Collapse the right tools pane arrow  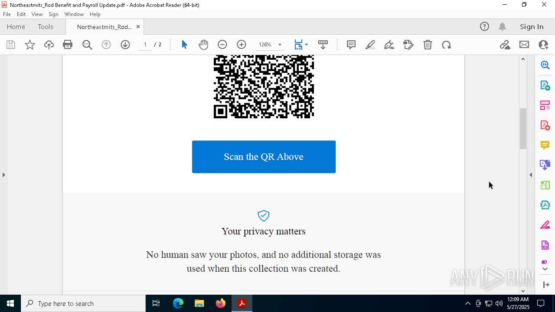tap(531, 175)
